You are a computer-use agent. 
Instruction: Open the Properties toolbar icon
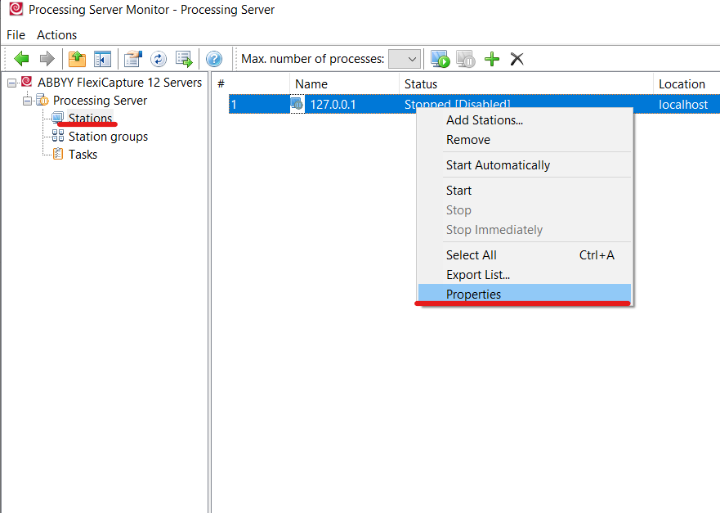[133, 59]
